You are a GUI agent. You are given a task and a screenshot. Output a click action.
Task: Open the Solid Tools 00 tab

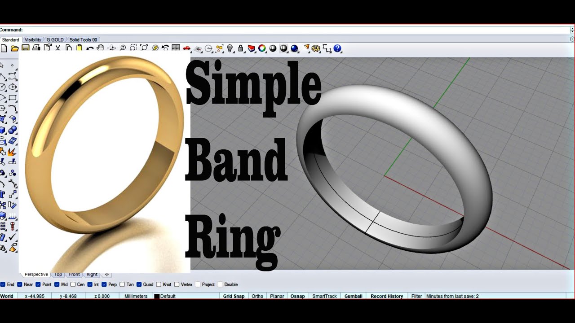(x=83, y=40)
